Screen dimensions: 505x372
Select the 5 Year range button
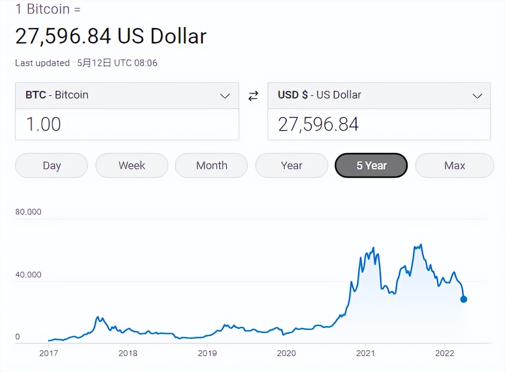(x=371, y=165)
